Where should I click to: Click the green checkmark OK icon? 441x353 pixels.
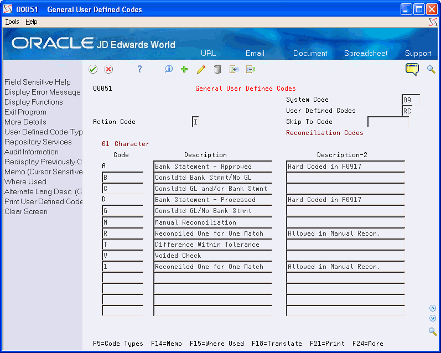pos(93,69)
